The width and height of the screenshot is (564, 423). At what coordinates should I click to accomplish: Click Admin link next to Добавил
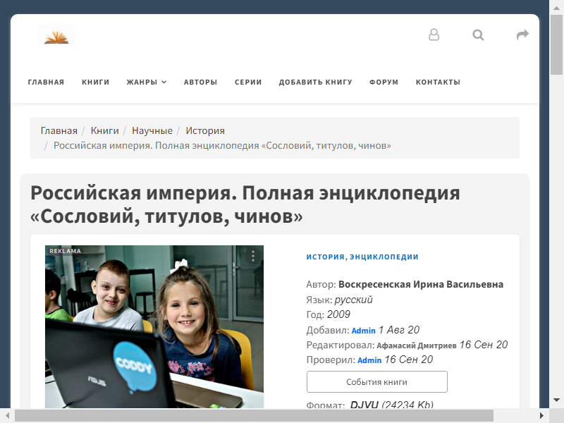pyautogui.click(x=363, y=331)
